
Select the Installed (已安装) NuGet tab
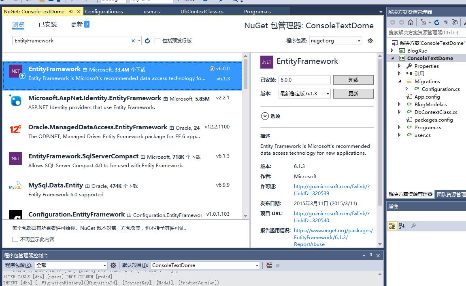point(47,24)
